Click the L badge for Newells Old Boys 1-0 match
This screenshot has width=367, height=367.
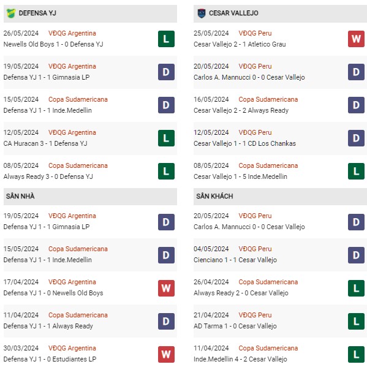166,39
